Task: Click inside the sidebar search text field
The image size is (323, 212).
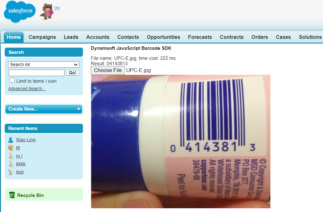Action: 37,73
